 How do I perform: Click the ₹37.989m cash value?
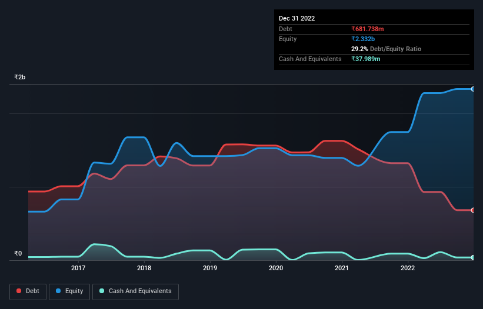(x=366, y=59)
